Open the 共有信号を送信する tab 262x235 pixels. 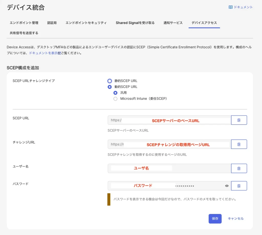(x=24, y=33)
